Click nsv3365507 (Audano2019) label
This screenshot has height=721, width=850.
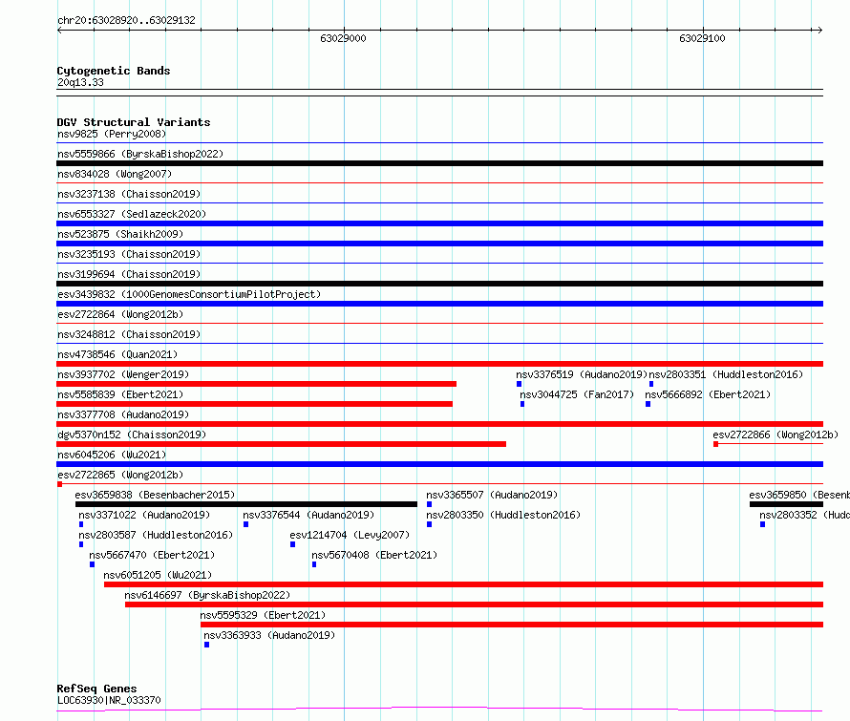pos(492,495)
